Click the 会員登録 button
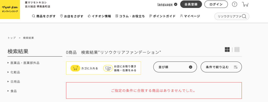 click(x=191, y=4)
